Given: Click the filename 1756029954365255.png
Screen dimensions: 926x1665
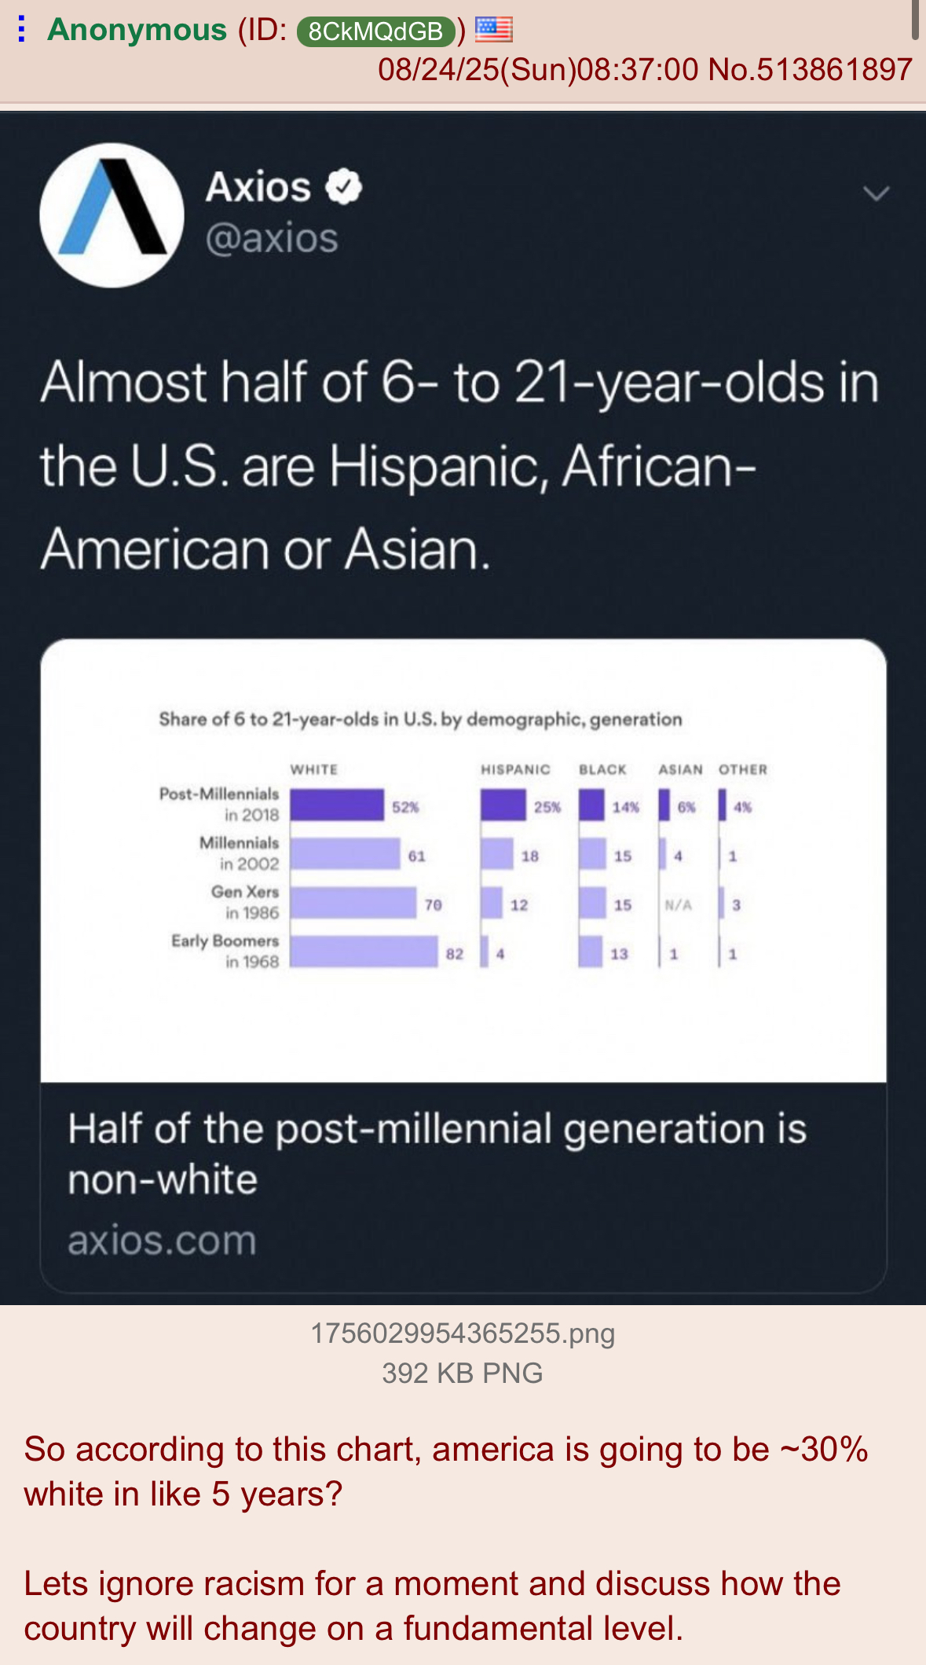Looking at the screenshot, I should [x=463, y=1333].
